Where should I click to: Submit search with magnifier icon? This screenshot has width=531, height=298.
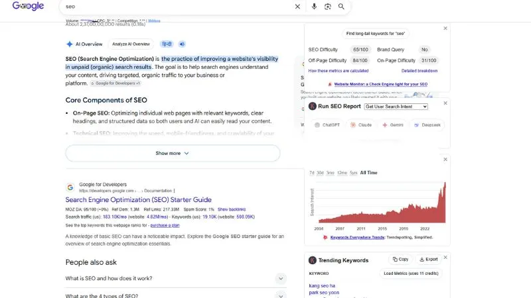pos(341,7)
